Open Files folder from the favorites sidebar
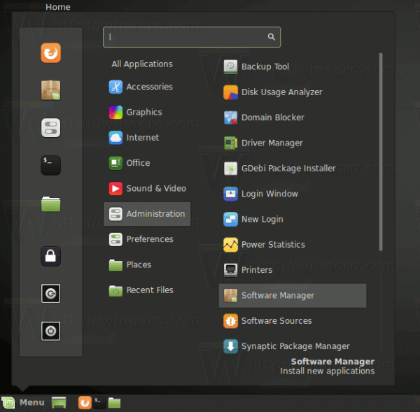Screen dimensions: 420x412 click(x=50, y=204)
